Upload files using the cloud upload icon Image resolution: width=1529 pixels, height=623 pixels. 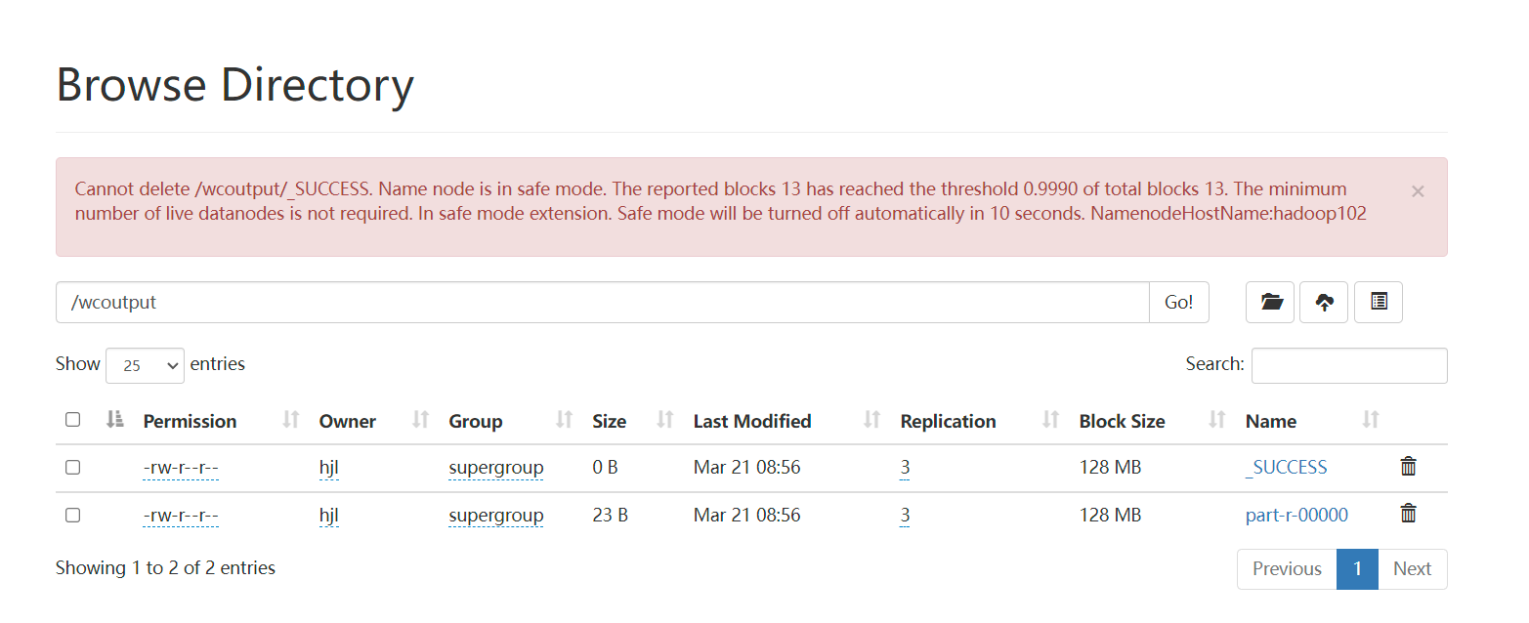coord(1323,302)
